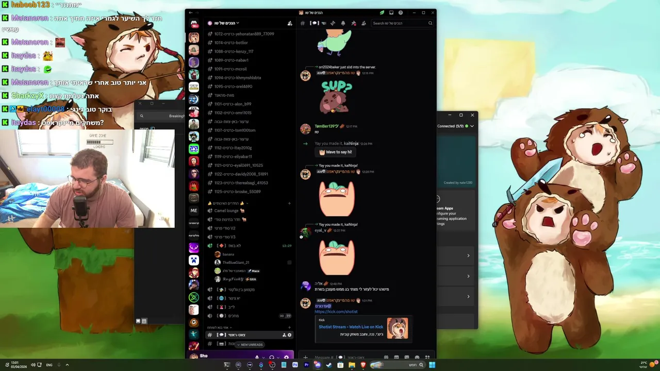This screenshot has width=660, height=371.
Task: Open Steam from Windows taskbar
Action: coord(329,365)
